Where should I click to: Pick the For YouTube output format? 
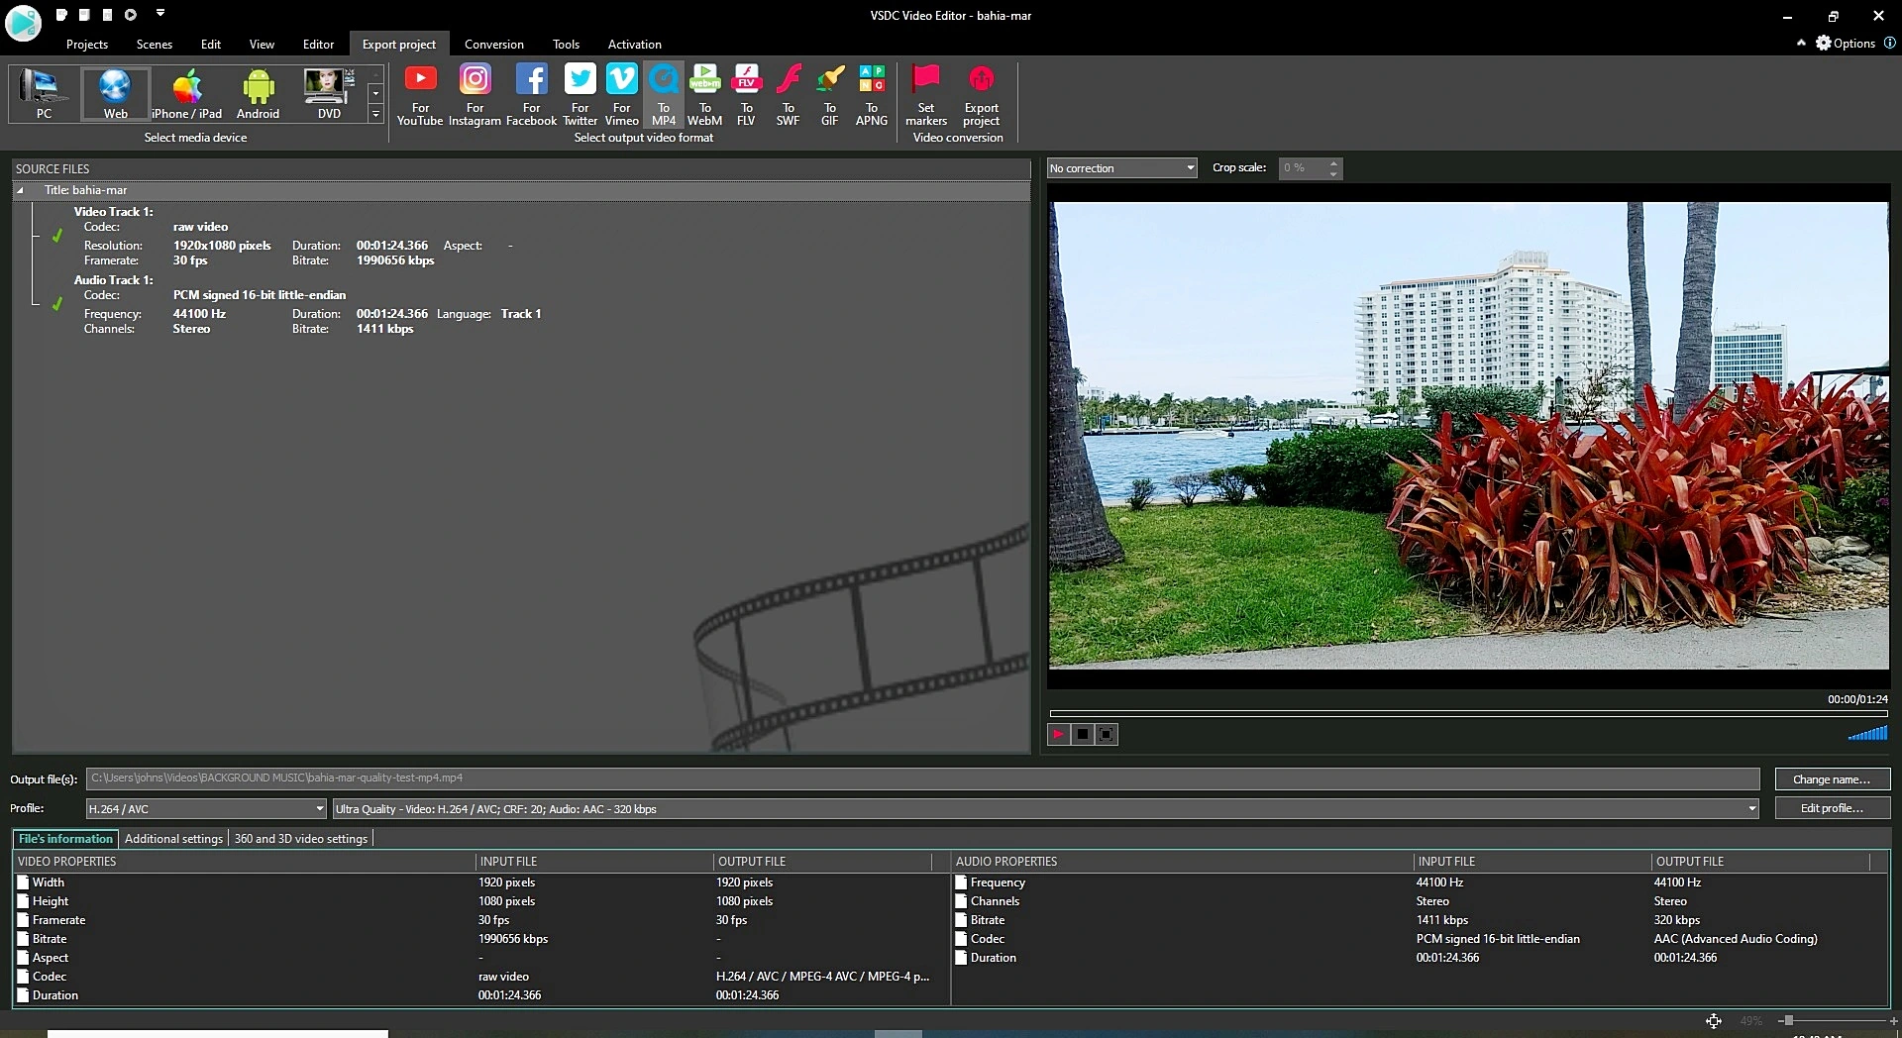pos(420,95)
